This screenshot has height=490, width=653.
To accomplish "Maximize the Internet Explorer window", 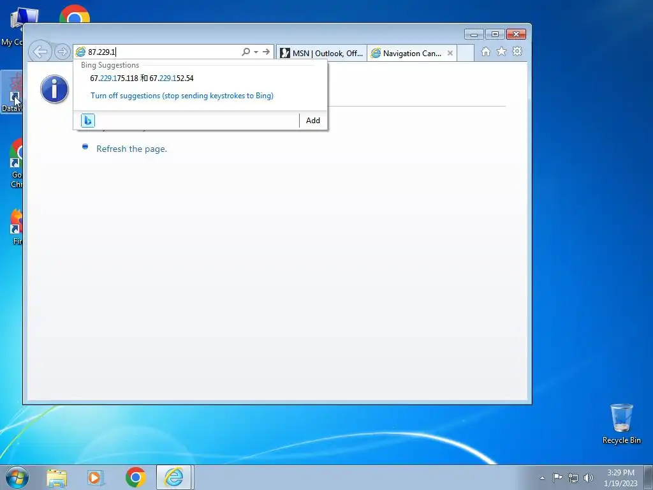I will point(495,34).
